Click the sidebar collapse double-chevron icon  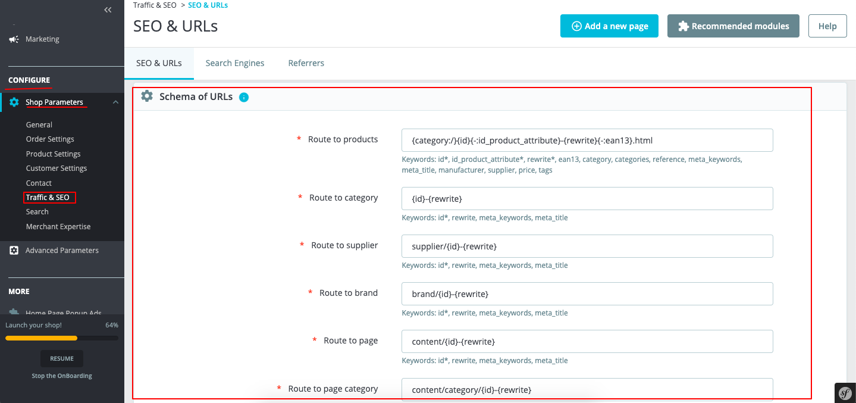pyautogui.click(x=108, y=10)
